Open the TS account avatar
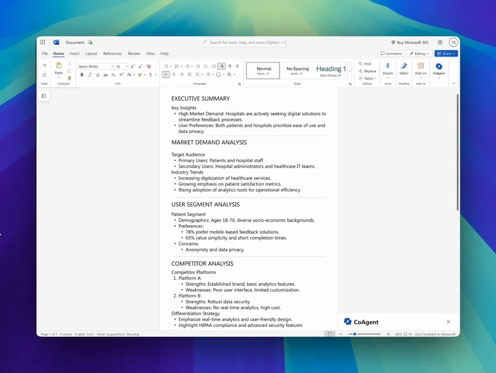The image size is (496, 373). tap(453, 42)
